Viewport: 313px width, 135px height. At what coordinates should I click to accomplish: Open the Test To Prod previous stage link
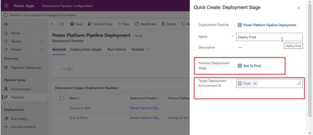pos(252,66)
